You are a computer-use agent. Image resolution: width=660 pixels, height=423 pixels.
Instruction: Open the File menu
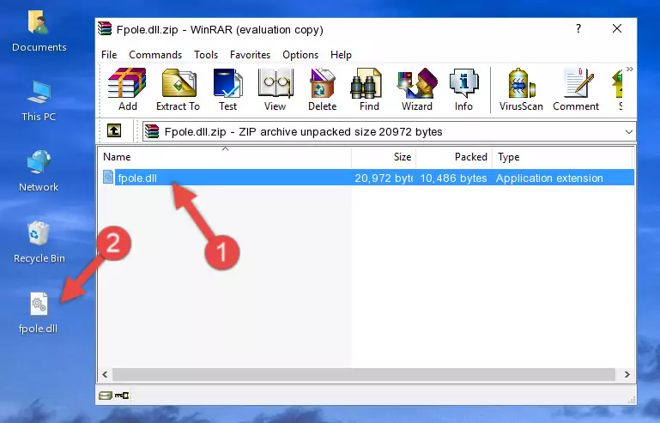click(x=109, y=55)
